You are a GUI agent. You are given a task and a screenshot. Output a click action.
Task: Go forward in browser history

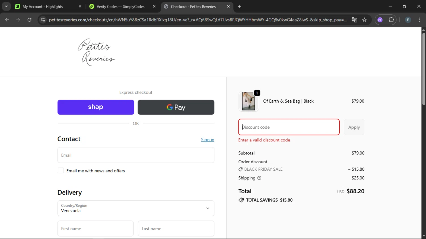18,20
